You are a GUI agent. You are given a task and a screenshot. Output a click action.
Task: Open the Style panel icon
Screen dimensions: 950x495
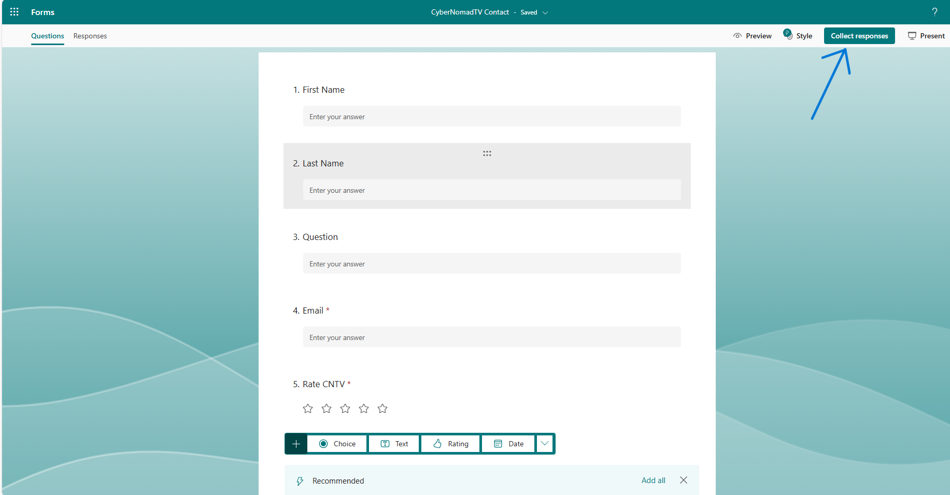(x=787, y=35)
